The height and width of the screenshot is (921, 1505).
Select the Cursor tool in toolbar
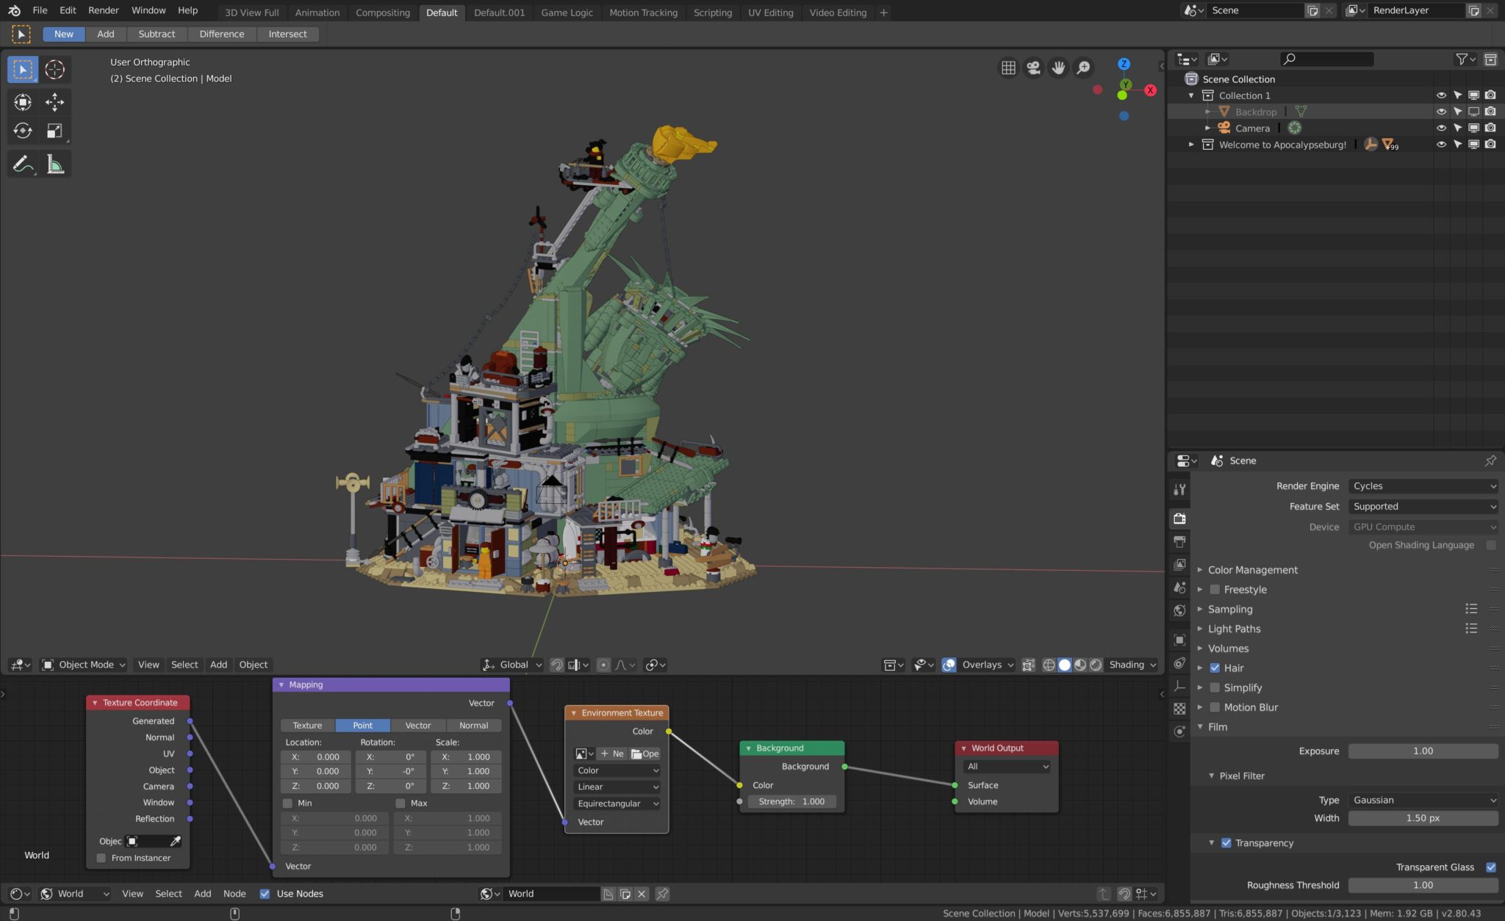pyautogui.click(x=54, y=70)
